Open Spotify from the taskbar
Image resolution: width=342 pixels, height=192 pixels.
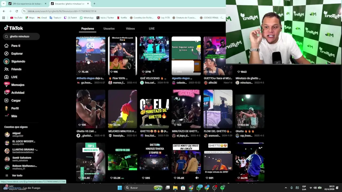point(222,188)
